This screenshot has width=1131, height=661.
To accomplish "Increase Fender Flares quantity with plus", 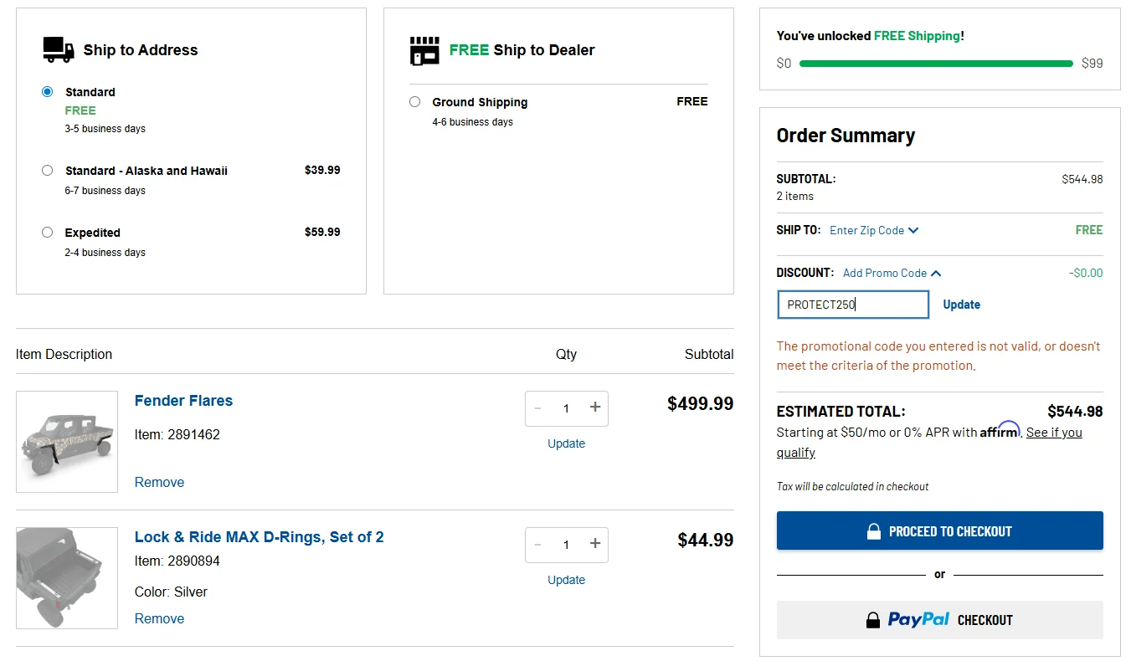I will point(595,407).
